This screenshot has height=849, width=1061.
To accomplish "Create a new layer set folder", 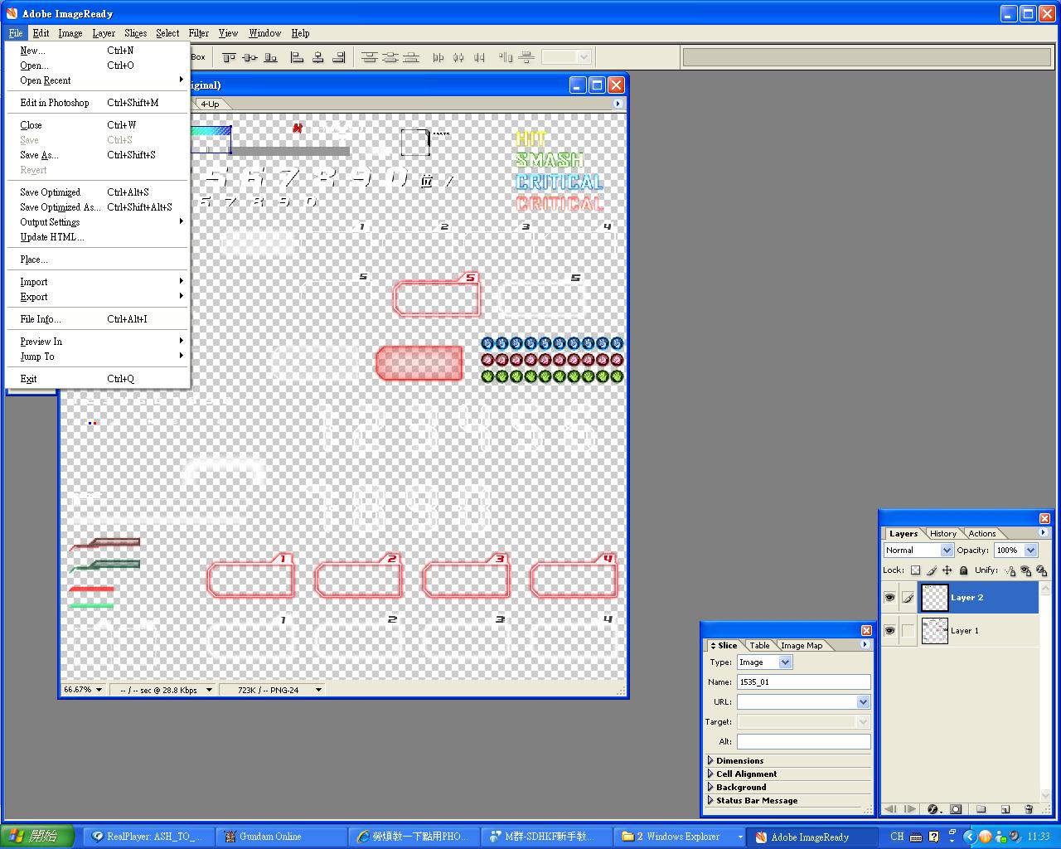I will click(x=981, y=809).
